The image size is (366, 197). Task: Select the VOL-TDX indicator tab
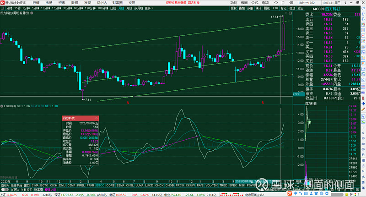(211, 185)
